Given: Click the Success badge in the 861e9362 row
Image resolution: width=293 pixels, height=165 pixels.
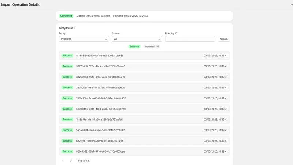Looking at the screenshot, I should pyautogui.click(x=67, y=151).
